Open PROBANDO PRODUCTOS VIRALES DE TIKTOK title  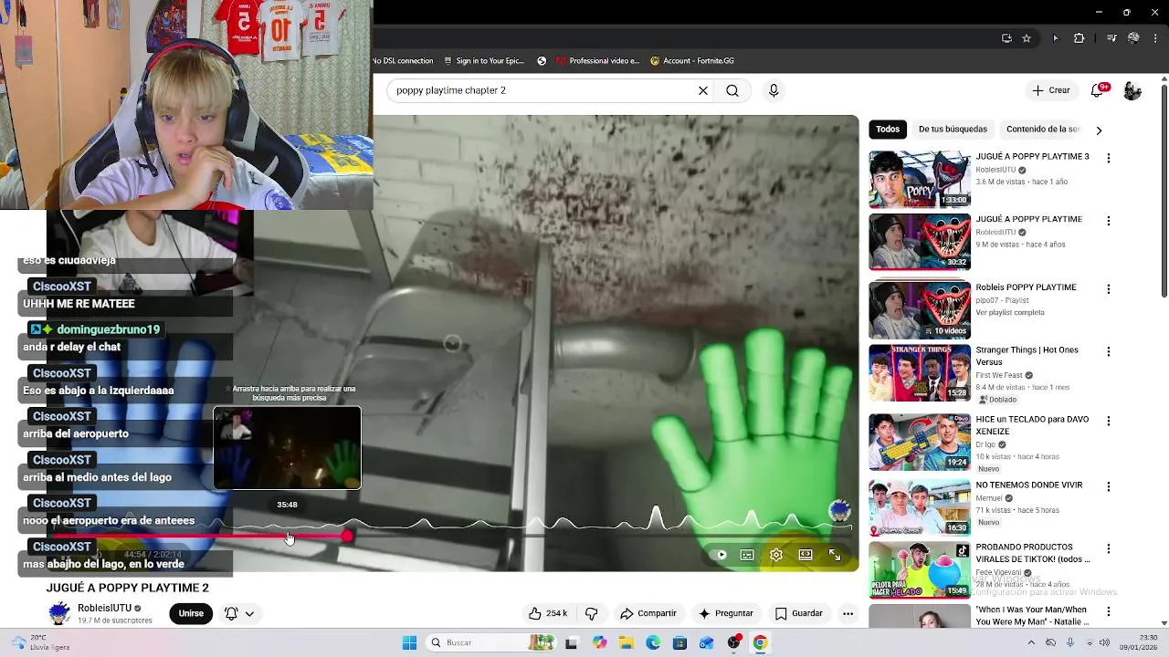1033,553
